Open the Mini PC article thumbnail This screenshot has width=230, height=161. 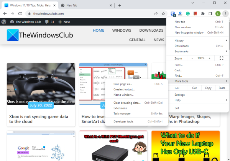pos(113,146)
